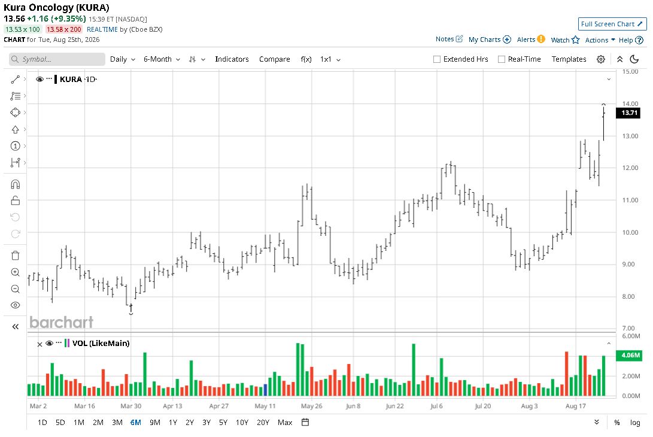Open the bar type style dropdown
Viewport: 653px width, 437px height.
(197, 59)
